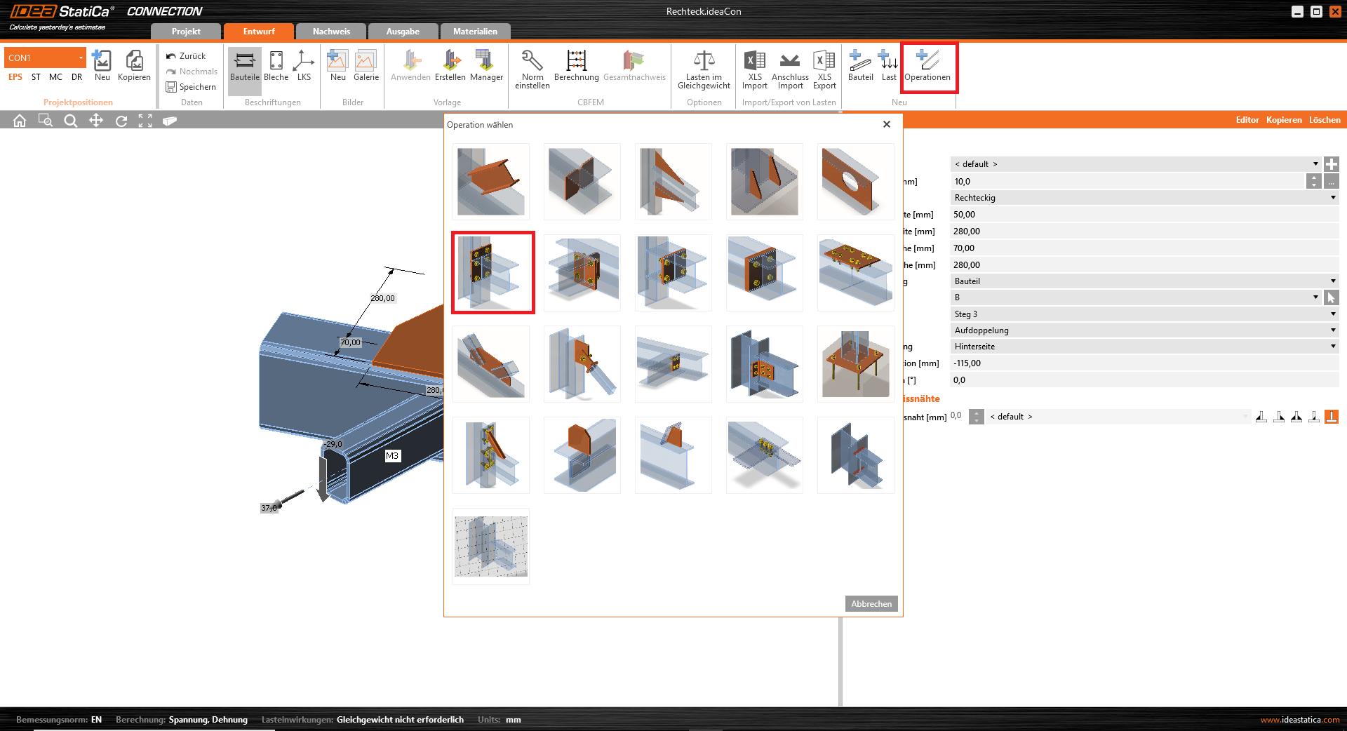Switch to the Nachweis tab
The height and width of the screenshot is (731, 1347).
[x=331, y=32]
